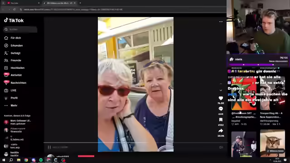
Task: Open the lues.aep followed account
Action: click(12, 146)
